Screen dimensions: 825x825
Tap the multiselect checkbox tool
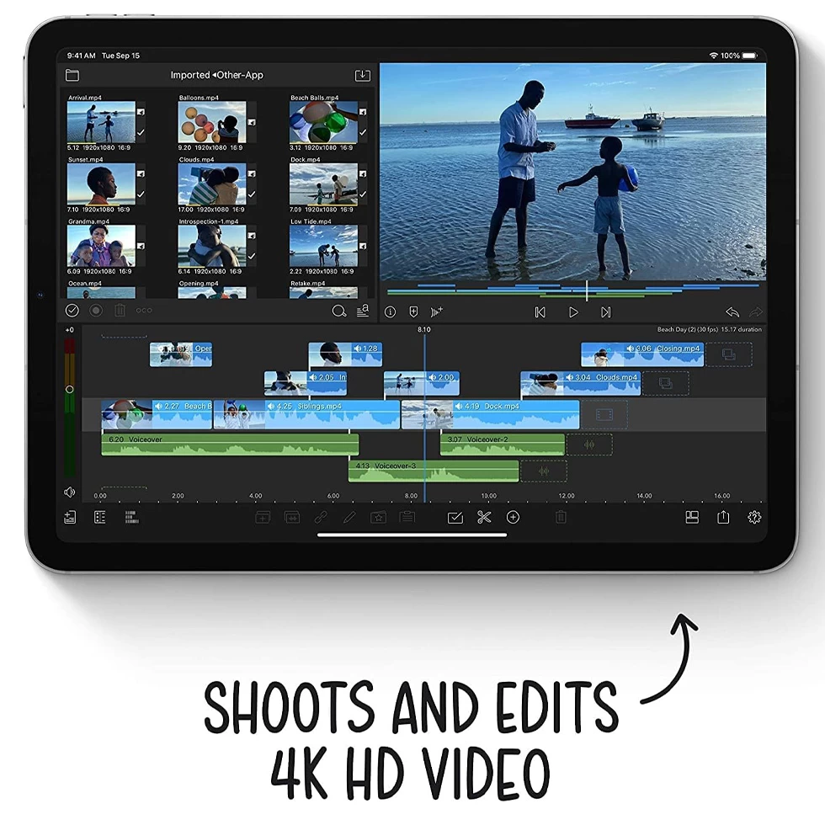pos(455,518)
